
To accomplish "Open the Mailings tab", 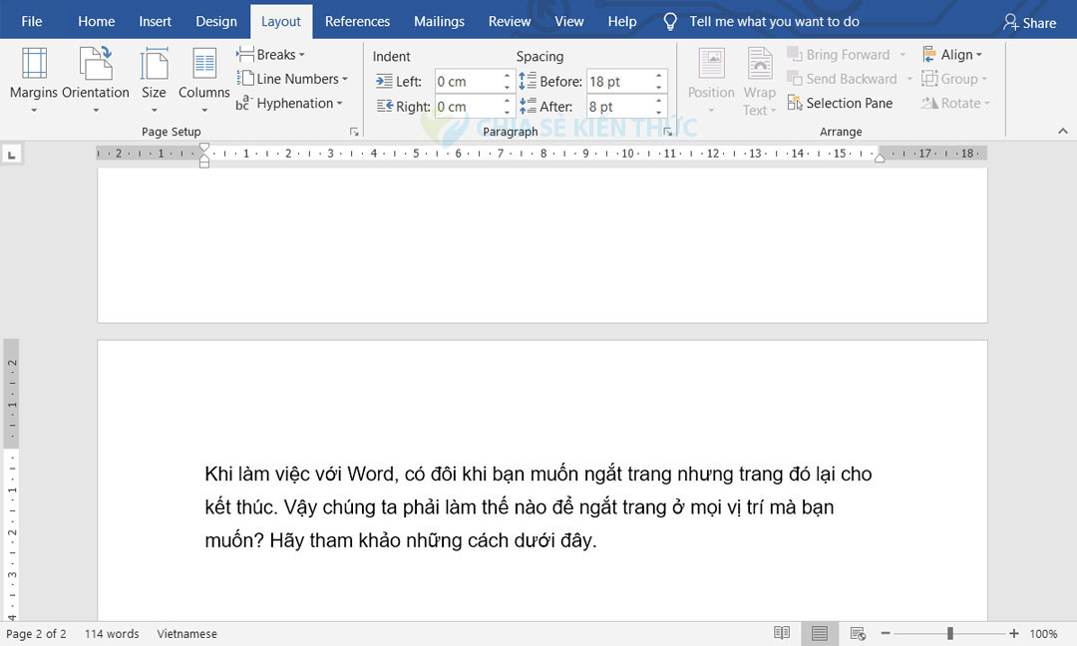I will coord(439,20).
